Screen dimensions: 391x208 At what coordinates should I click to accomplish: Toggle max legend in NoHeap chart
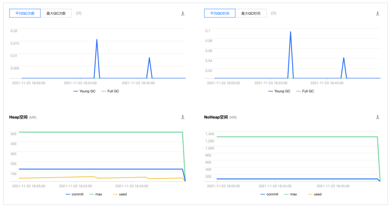click(x=290, y=194)
